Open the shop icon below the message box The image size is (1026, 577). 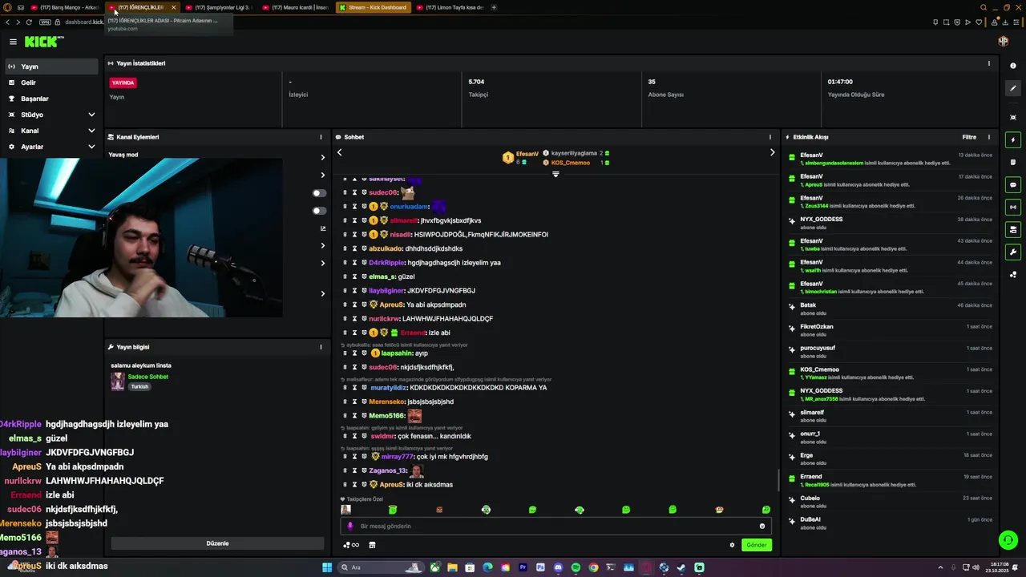coord(372,545)
